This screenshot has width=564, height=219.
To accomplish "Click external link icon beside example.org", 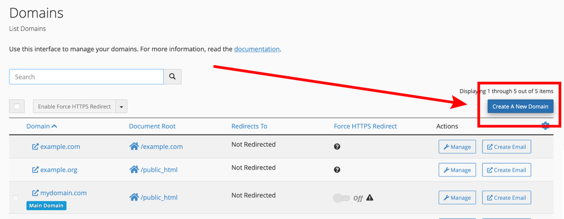I will click(x=35, y=170).
